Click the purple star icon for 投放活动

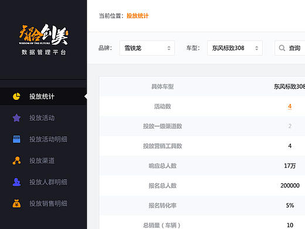16,118
